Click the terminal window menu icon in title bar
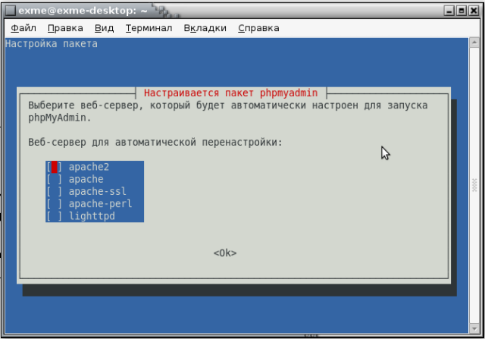 [10, 10]
